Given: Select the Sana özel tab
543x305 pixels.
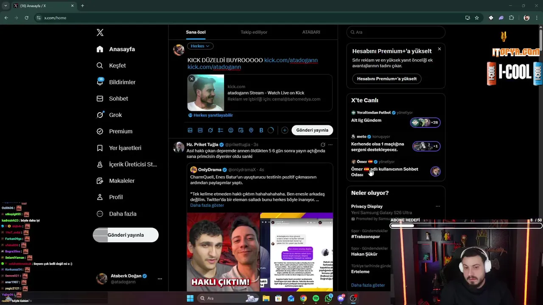Looking at the screenshot, I should [196, 32].
